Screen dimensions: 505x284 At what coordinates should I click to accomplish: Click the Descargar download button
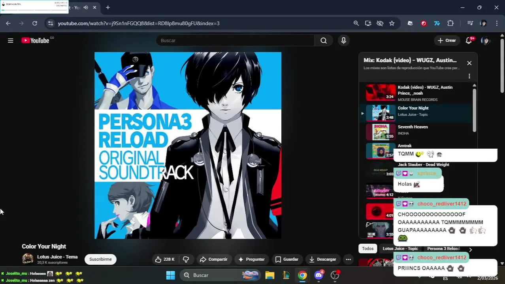click(x=322, y=259)
